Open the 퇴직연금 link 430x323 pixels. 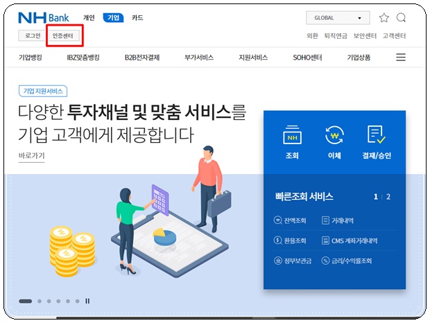point(336,36)
